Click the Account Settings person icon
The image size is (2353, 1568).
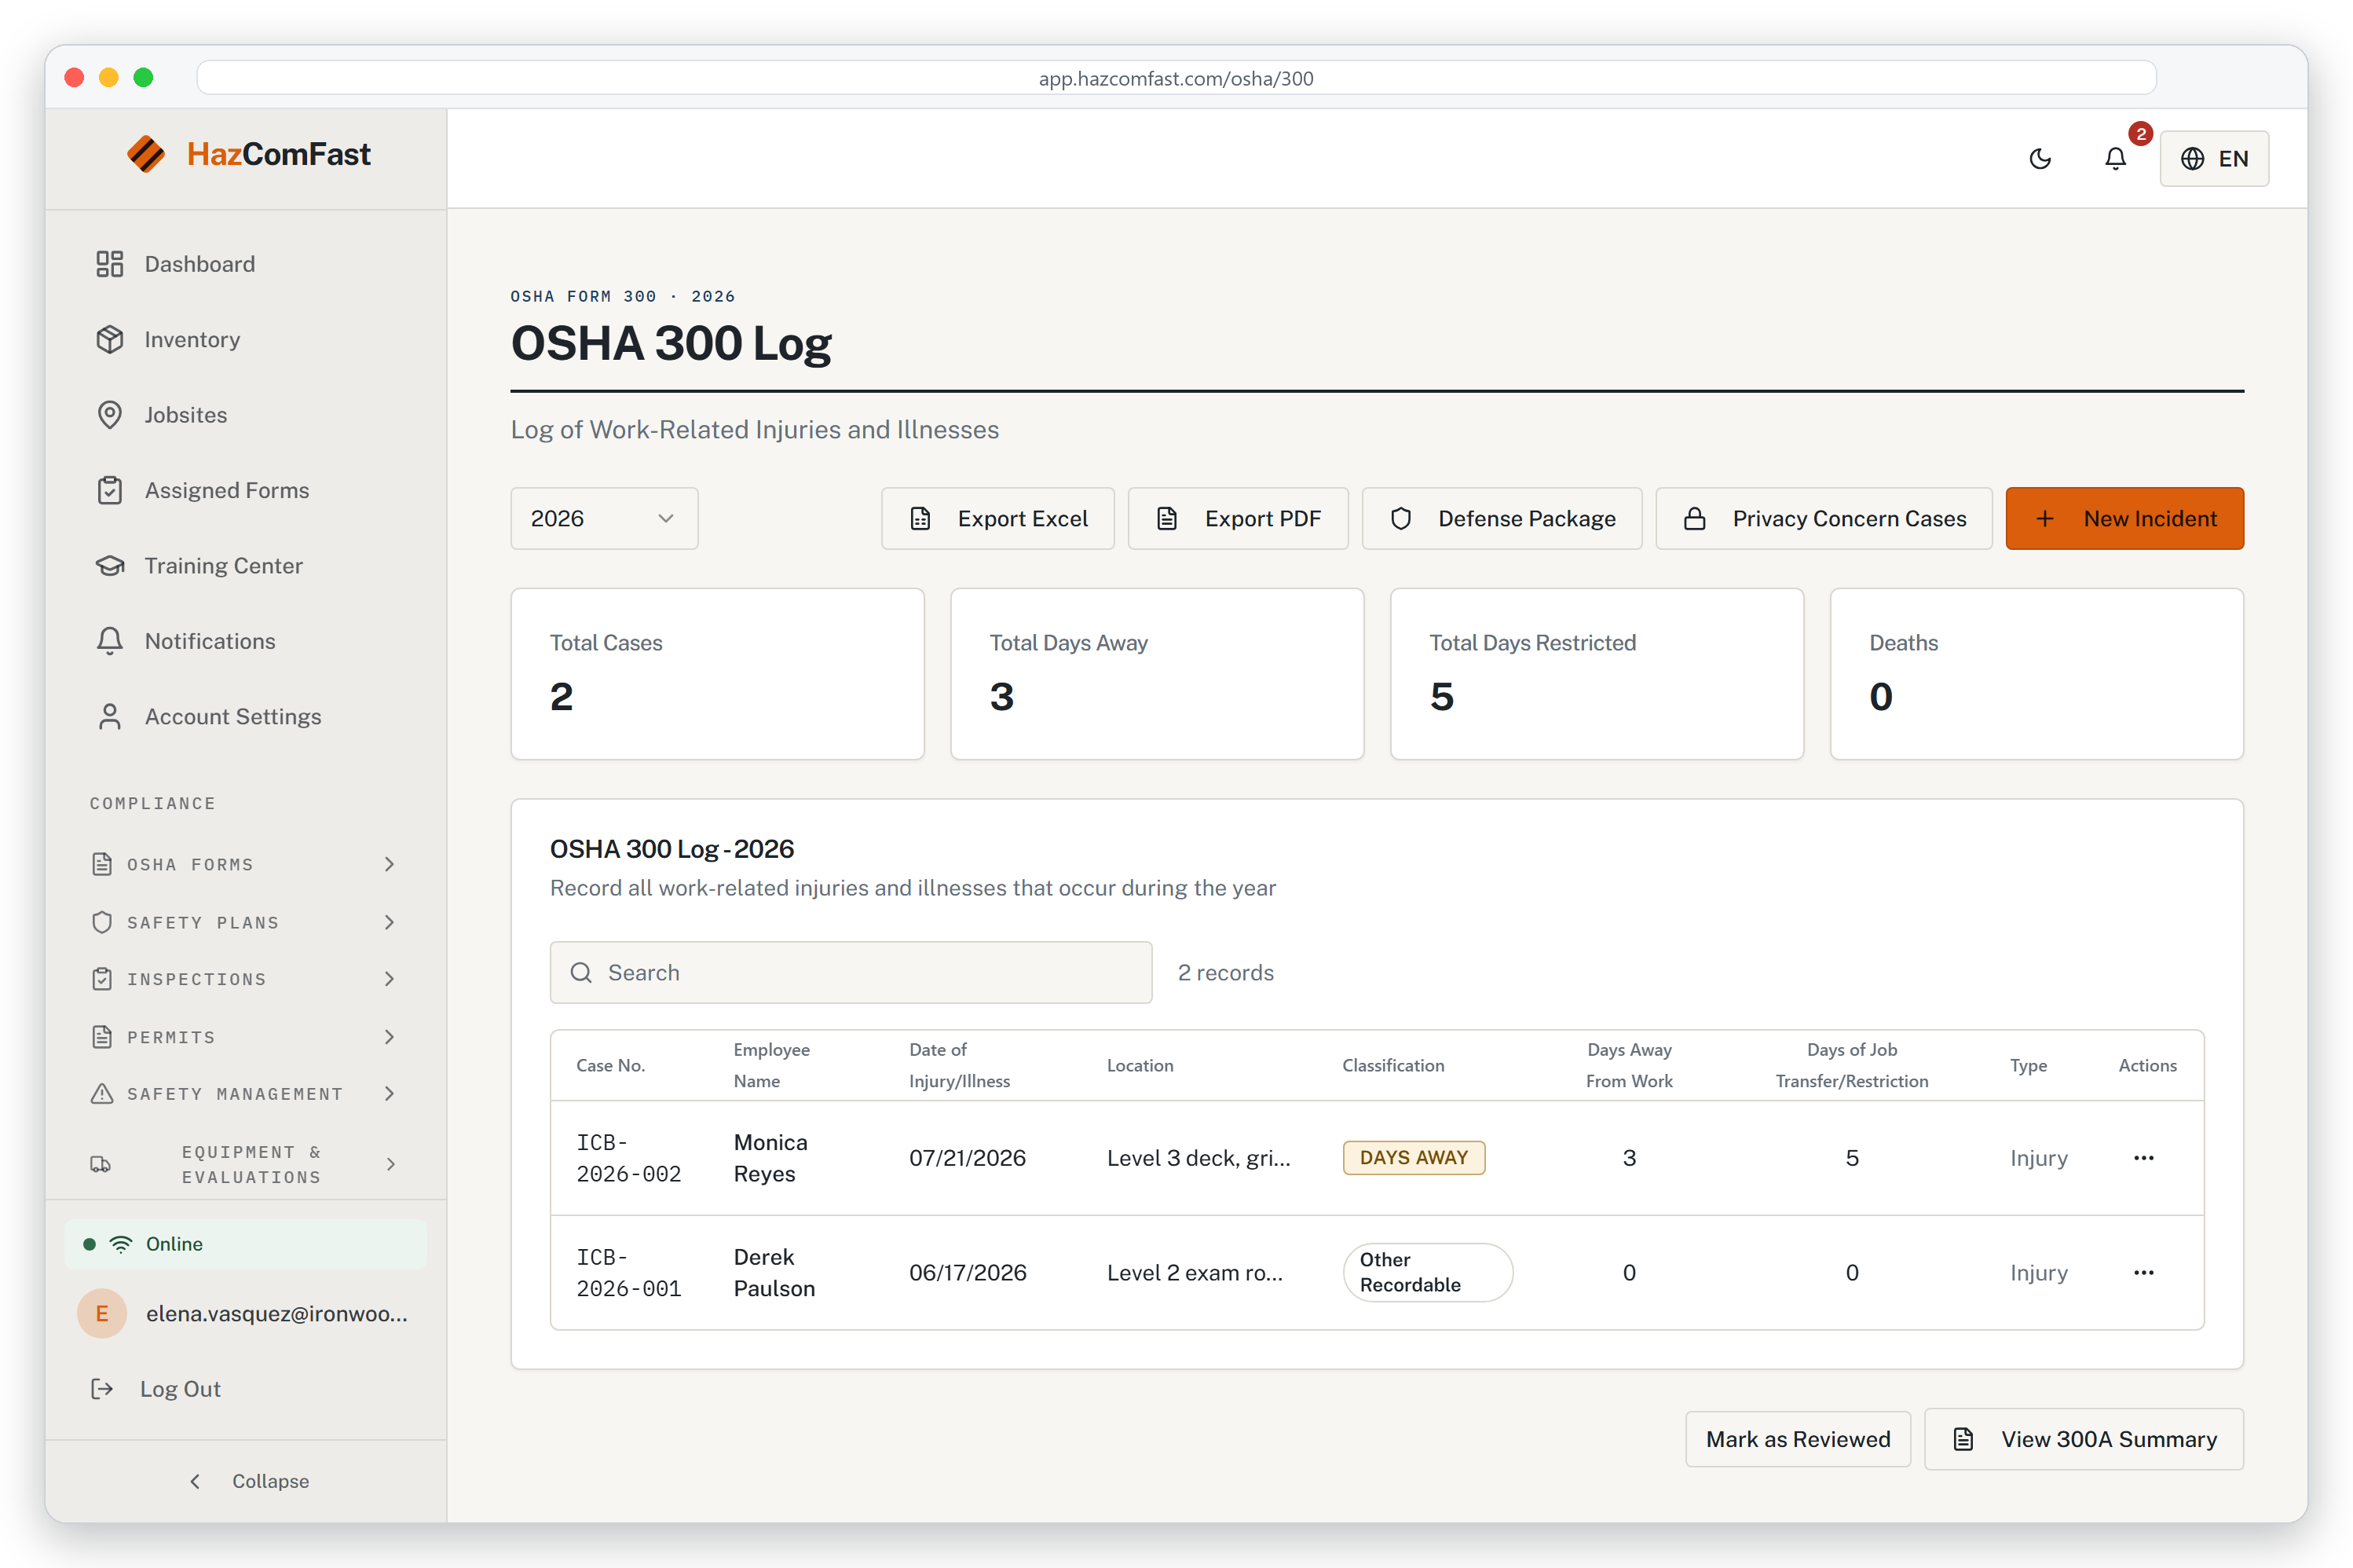pos(110,717)
